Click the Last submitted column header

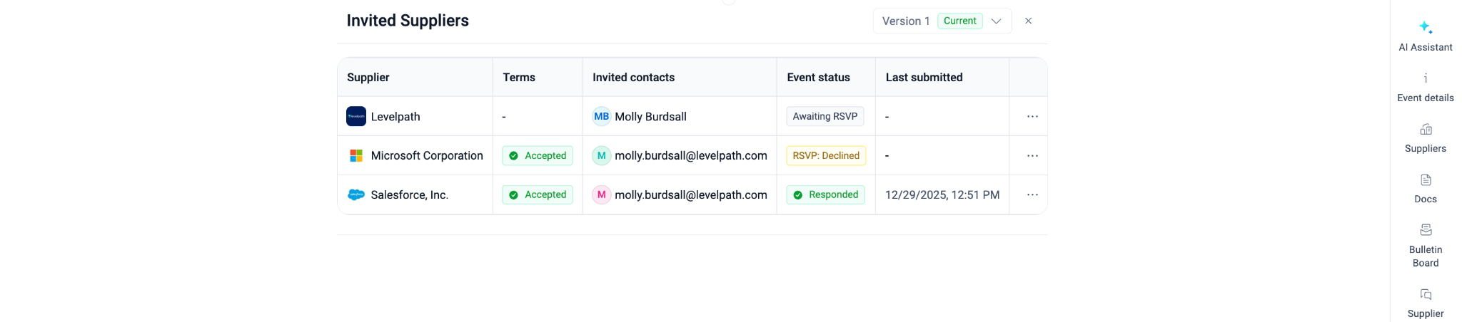pyautogui.click(x=924, y=77)
